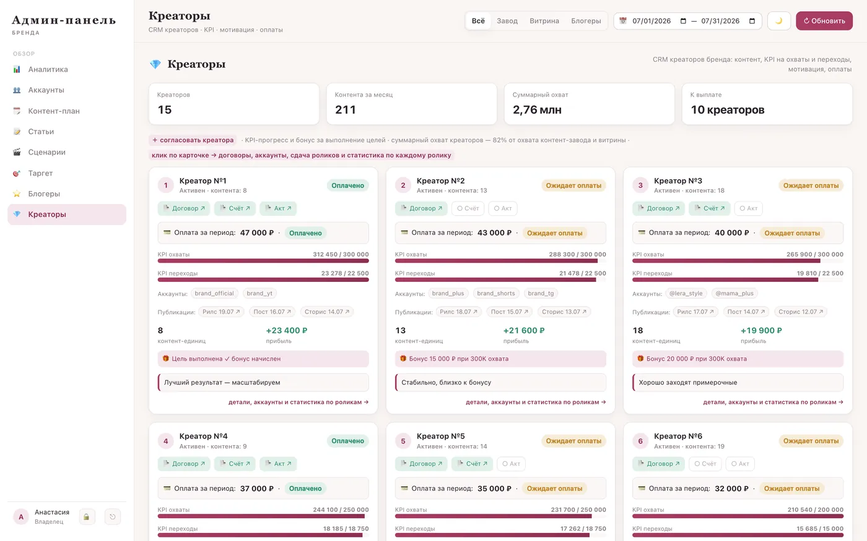Image resolution: width=867 pixels, height=541 pixels.
Task: Open publication Рилс 17.07
Action: 696,312
